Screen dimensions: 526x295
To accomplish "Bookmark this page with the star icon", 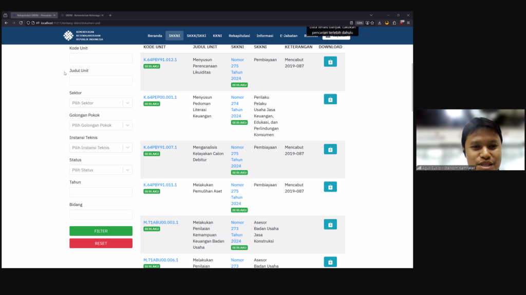I will pos(372,23).
